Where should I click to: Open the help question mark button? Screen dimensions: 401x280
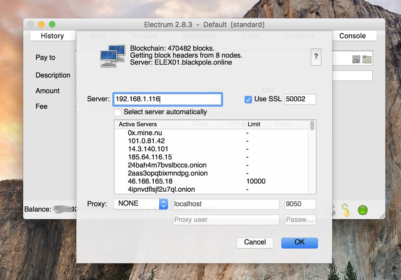(x=316, y=57)
